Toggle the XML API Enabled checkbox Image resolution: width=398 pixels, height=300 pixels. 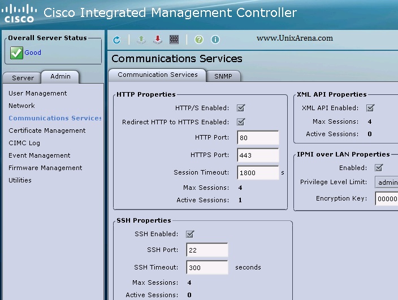370,108
